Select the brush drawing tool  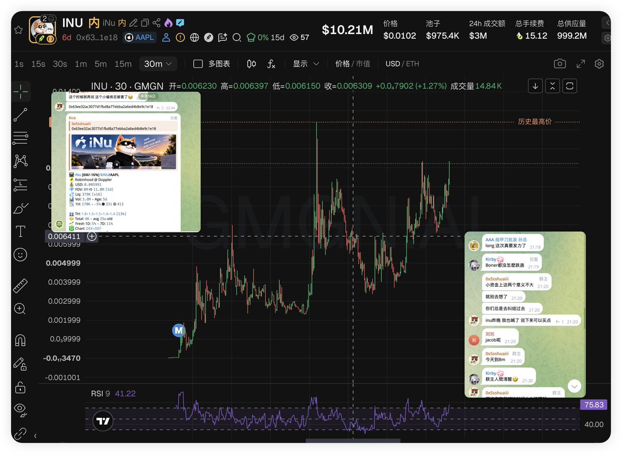click(x=21, y=208)
